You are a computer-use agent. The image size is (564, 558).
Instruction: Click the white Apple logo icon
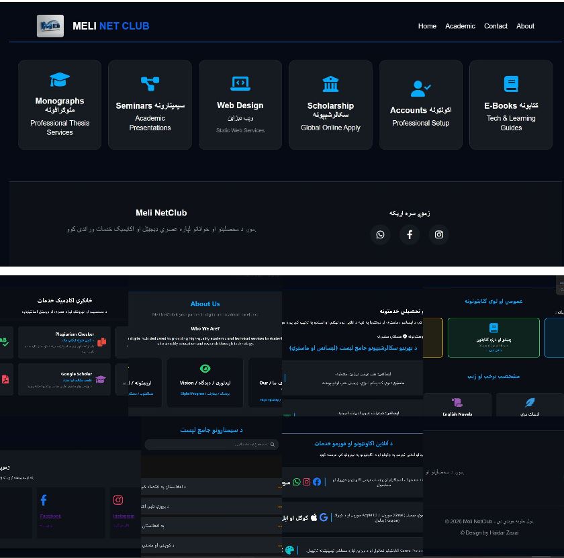[314, 517]
